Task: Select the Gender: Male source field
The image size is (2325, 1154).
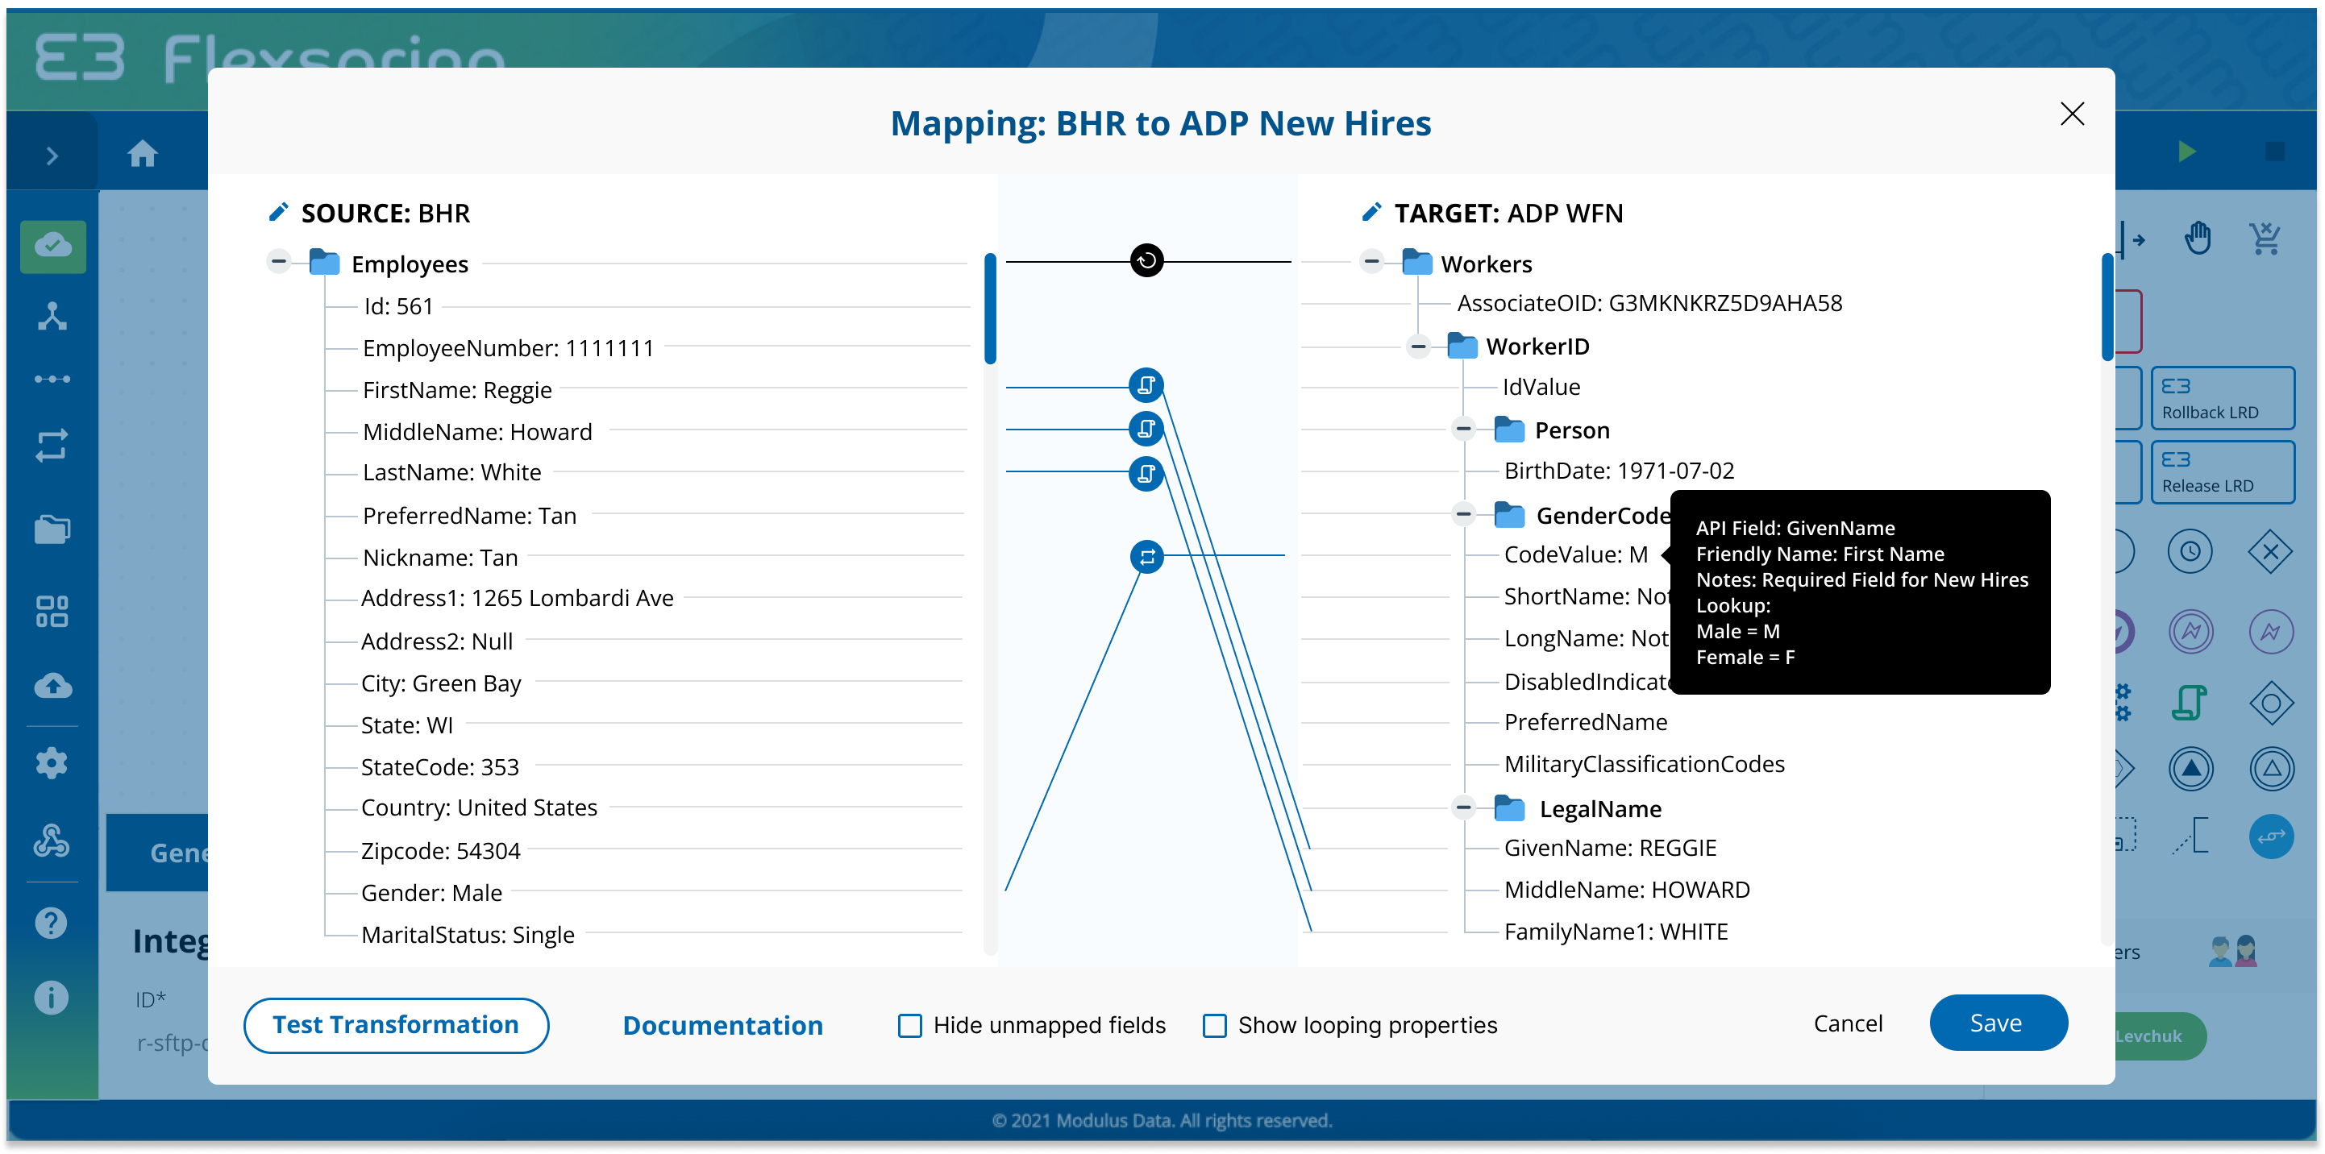Action: click(x=431, y=893)
